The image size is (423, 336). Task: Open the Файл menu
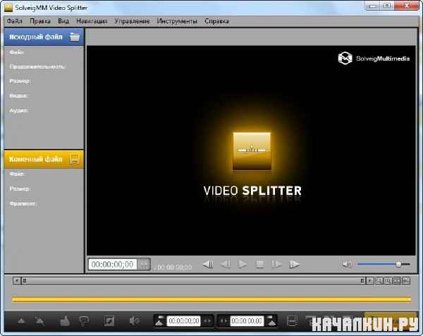point(15,21)
